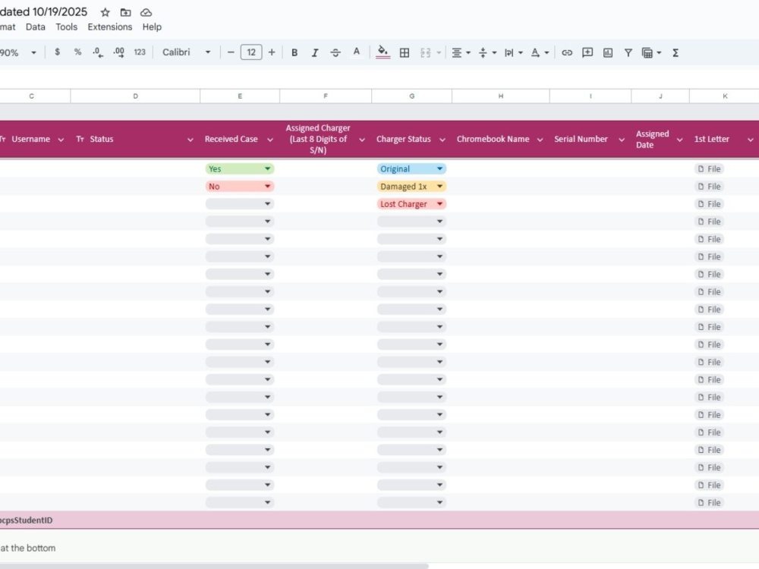Open more number formats (123)
759x569 pixels.
point(140,52)
